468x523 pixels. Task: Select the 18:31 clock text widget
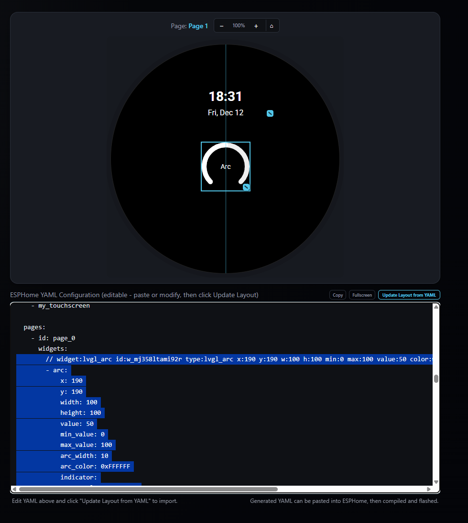pos(225,96)
